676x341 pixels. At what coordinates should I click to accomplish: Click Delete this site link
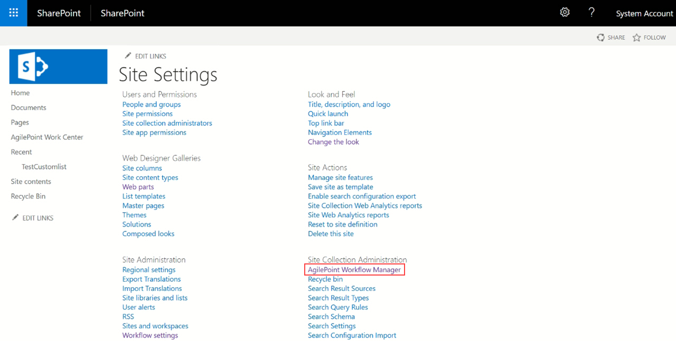[x=331, y=234]
